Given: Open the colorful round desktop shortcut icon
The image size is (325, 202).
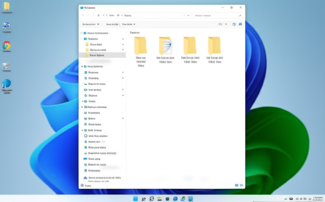Looking at the screenshot, I should click(x=6, y=46).
